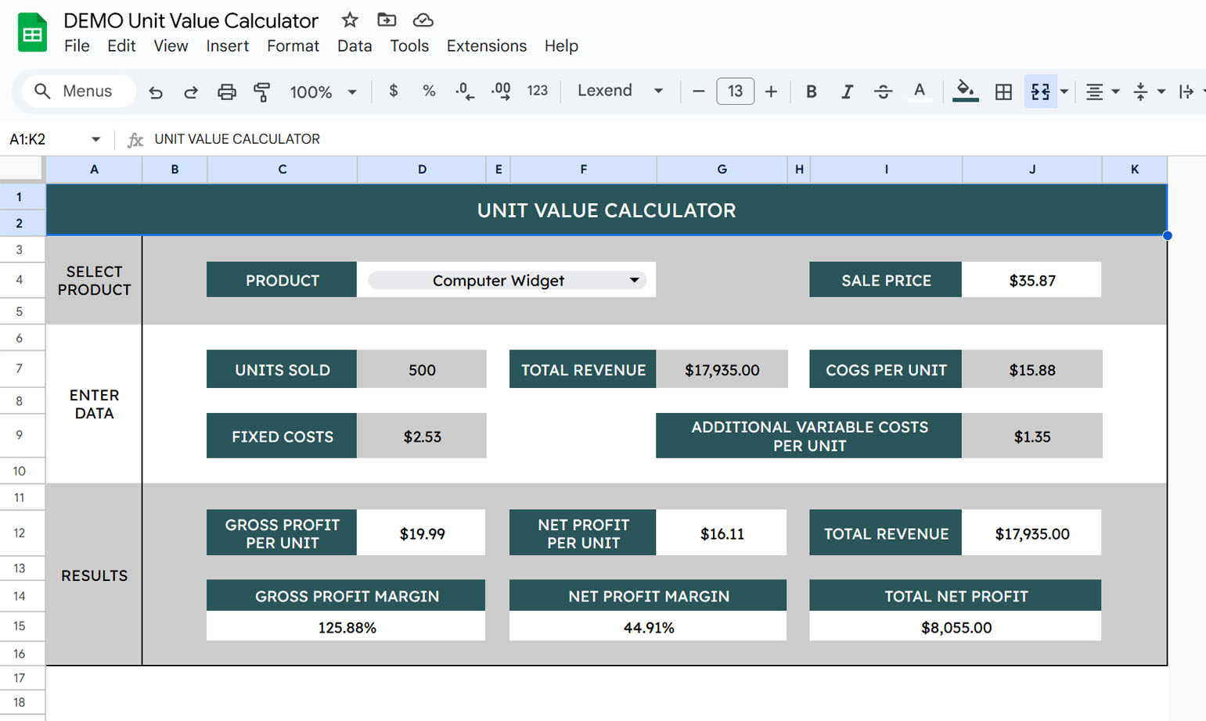Open the Format menu
Screen dimensions: 1206x721
[293, 46]
